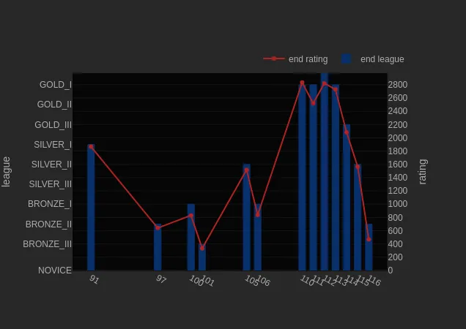Select the NOVICE axis label
466x329 pixels.
55,271
